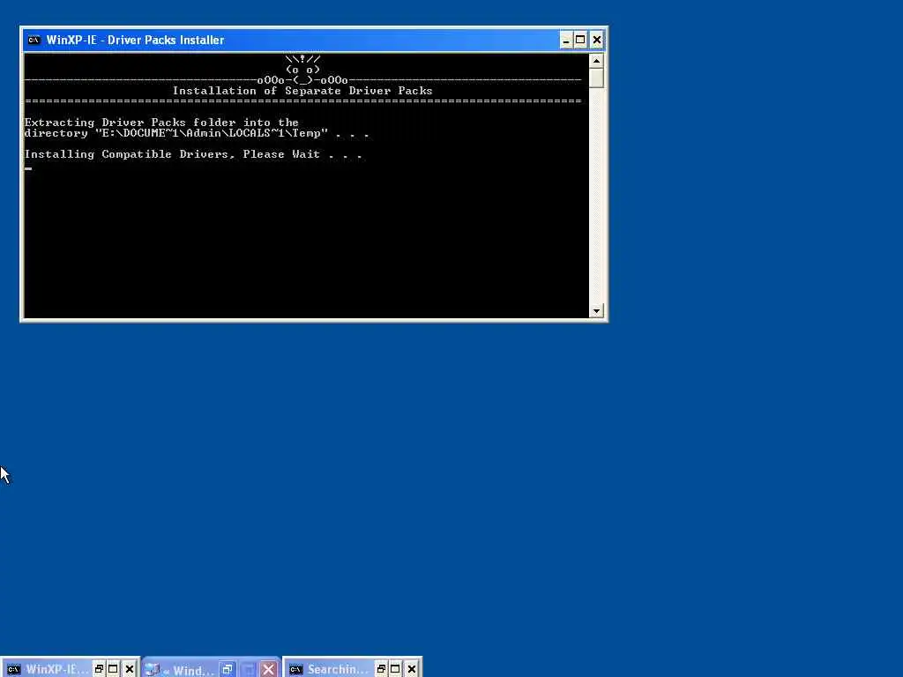Maximize the Driver Packs Installer window
The image size is (903, 677).
[x=580, y=41]
